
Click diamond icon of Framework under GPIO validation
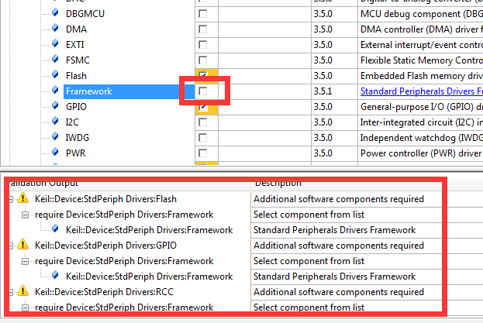pyautogui.click(x=55, y=275)
